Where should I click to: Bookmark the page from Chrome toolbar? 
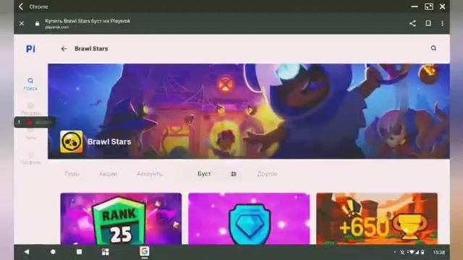click(428, 23)
